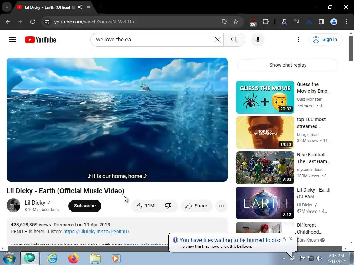The image size is (354, 265).
Task: Open media controls icon in toolbar
Action: click(297, 22)
